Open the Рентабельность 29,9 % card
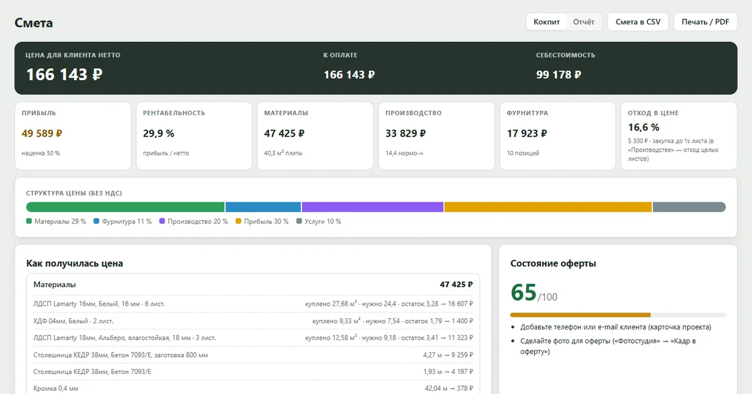752x394 pixels. pyautogui.click(x=194, y=136)
